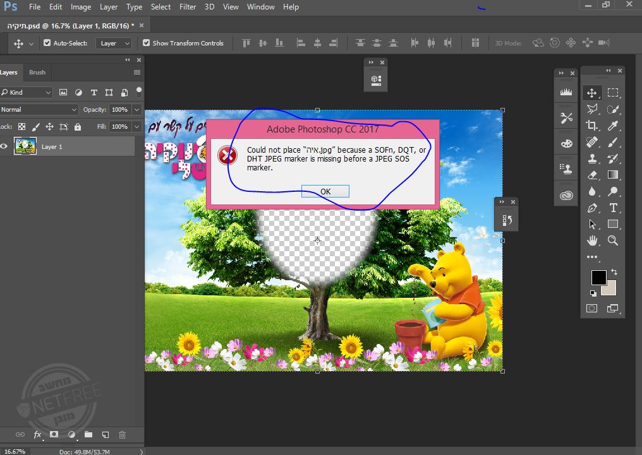Pick the Horizontal Type tool
Viewport: 642px width, 455px height.
612,208
